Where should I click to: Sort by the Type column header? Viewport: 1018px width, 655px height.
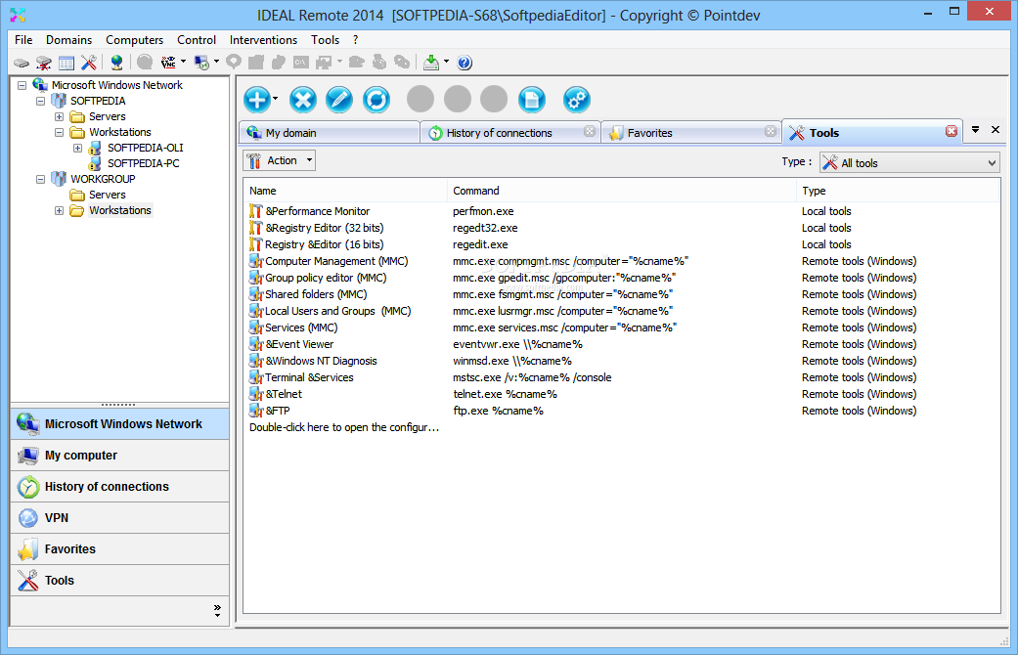tap(898, 191)
